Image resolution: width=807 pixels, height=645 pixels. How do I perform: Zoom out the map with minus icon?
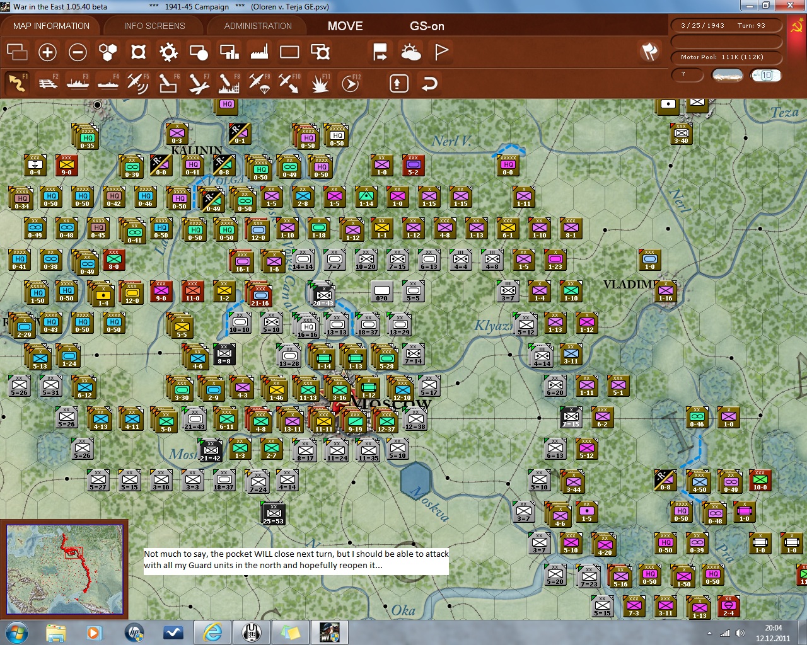pos(78,52)
